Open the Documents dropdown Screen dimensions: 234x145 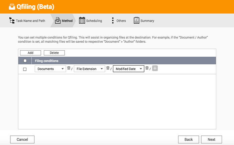(x=50, y=69)
